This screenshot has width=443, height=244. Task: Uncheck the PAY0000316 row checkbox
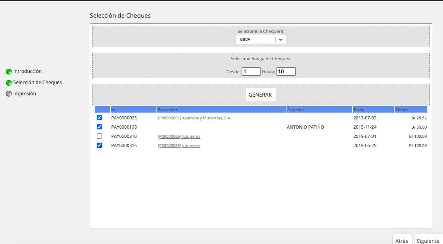pos(99,145)
